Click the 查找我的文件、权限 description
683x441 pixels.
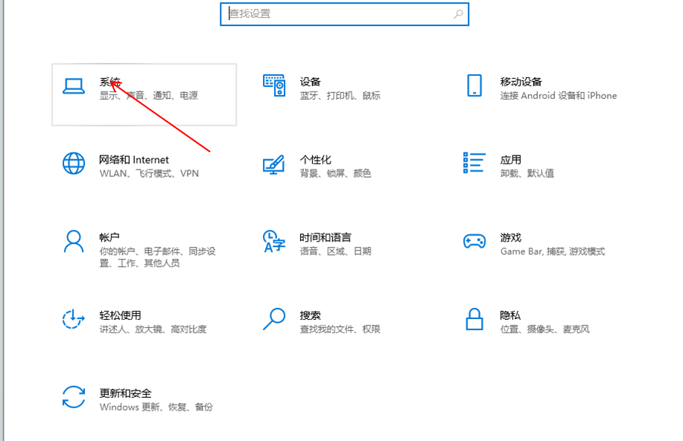tap(340, 329)
